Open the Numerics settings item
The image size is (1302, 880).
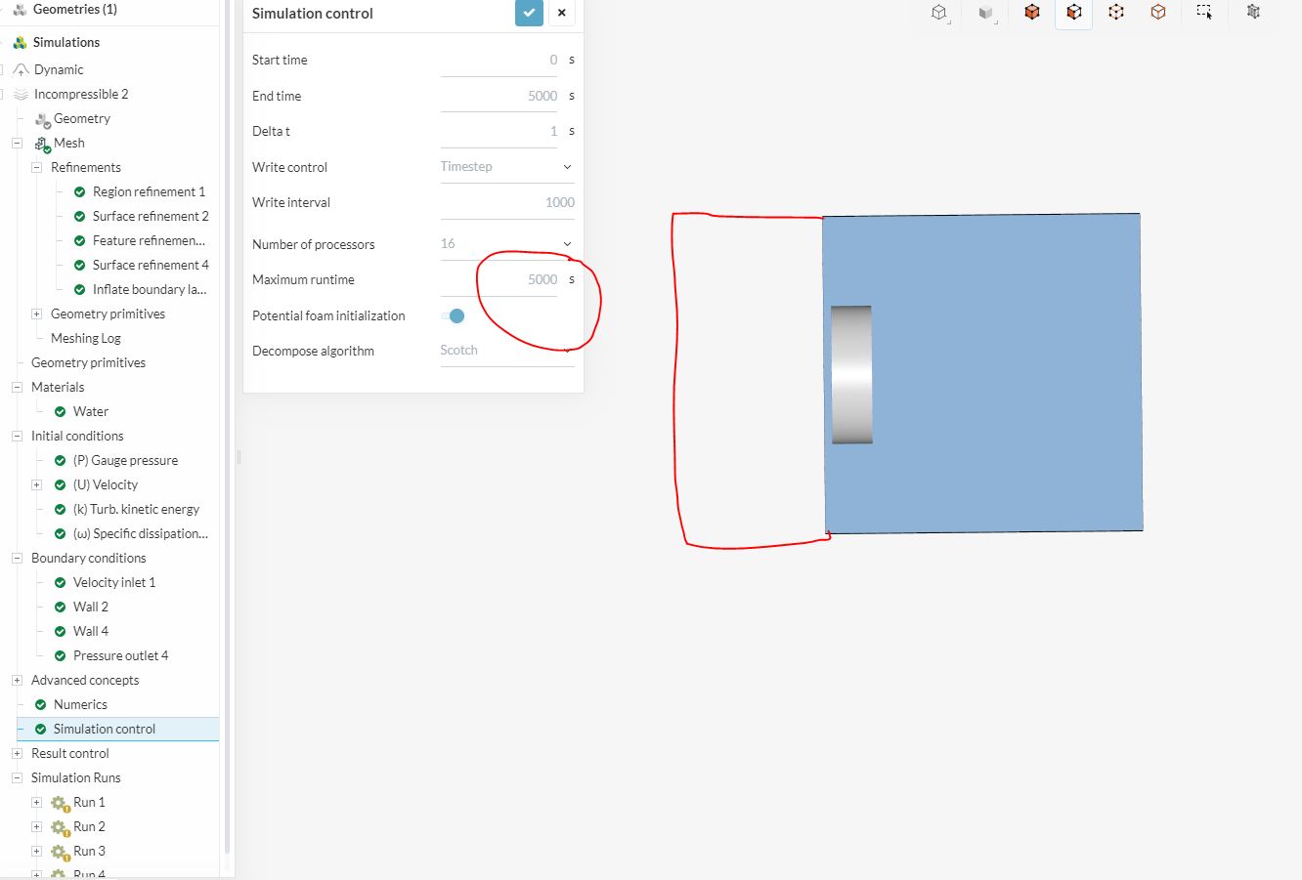click(80, 704)
